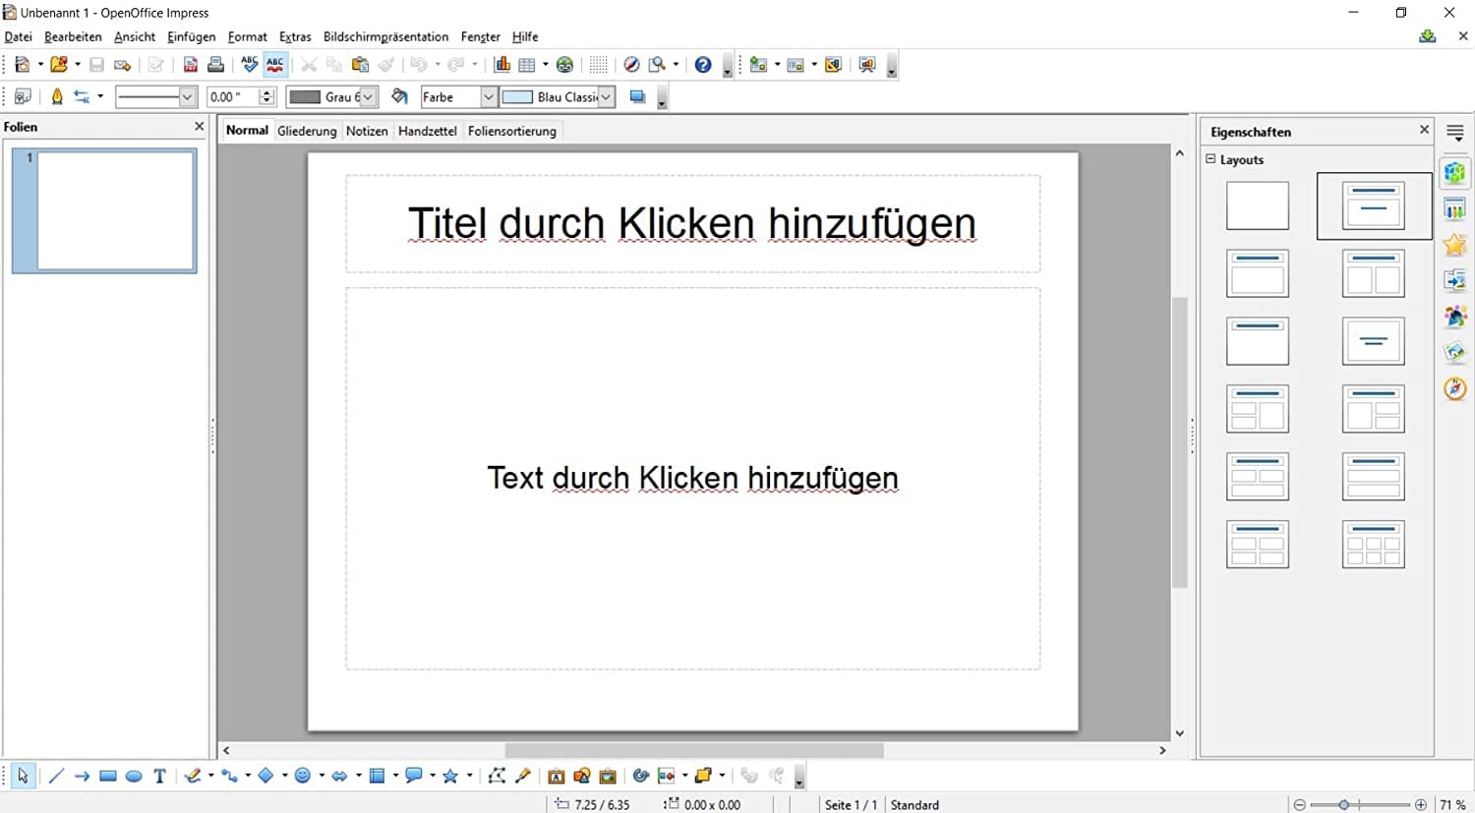Expand the Block Arrows dropdown arrow
Viewport: 1475px width, 813px height.
click(359, 776)
